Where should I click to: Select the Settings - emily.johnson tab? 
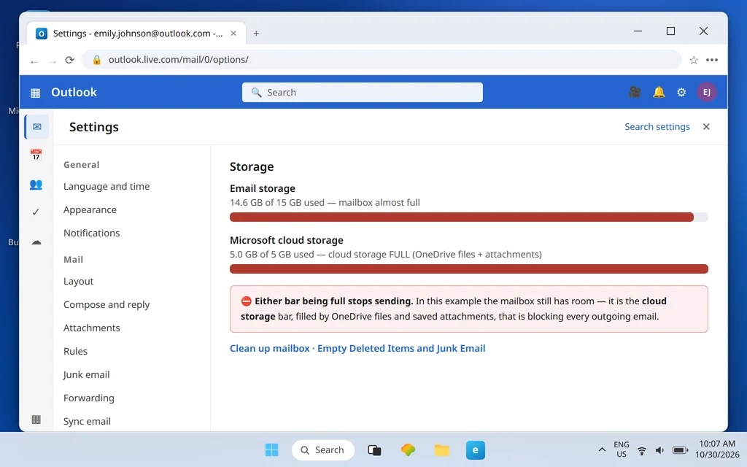click(x=136, y=34)
